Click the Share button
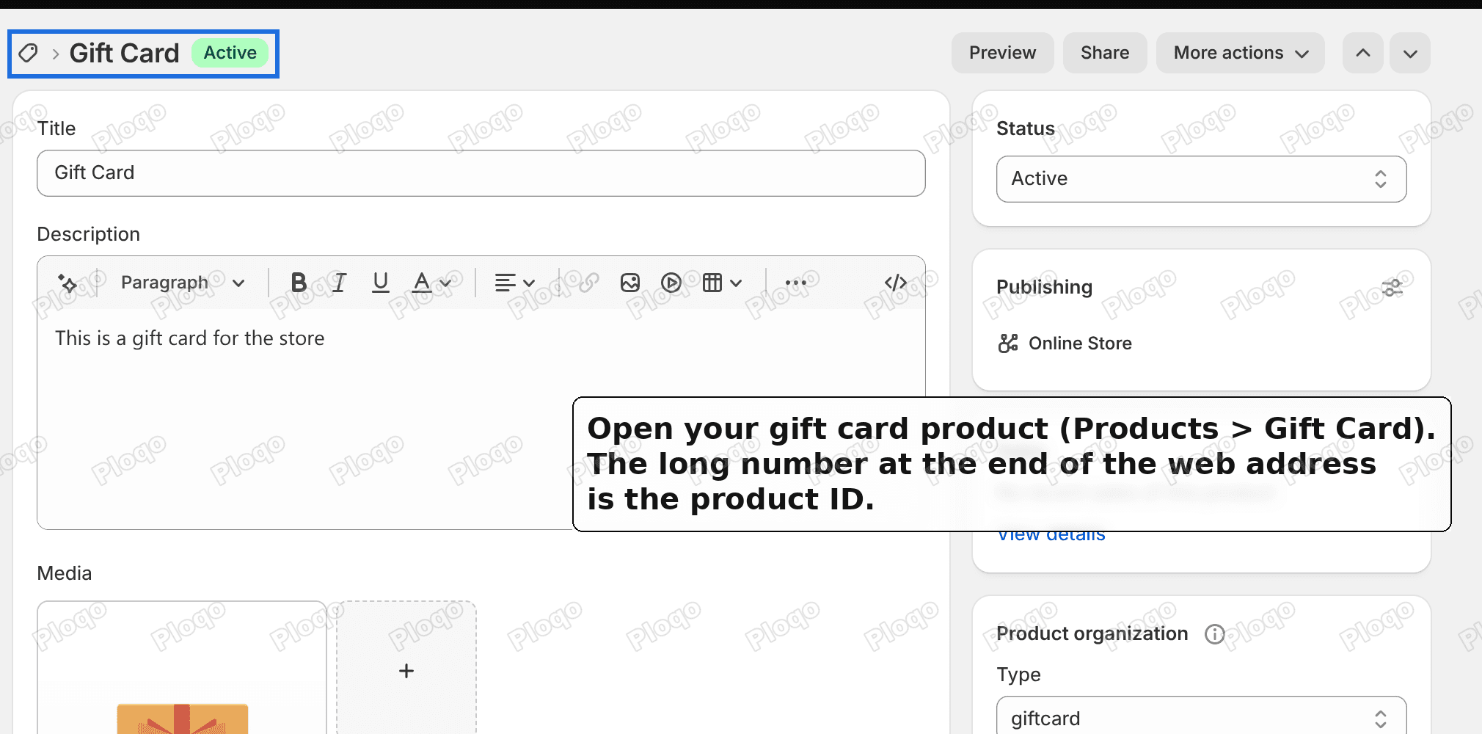The image size is (1482, 734). [1105, 53]
